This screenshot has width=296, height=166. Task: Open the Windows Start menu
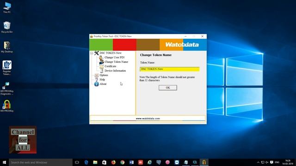(4, 162)
